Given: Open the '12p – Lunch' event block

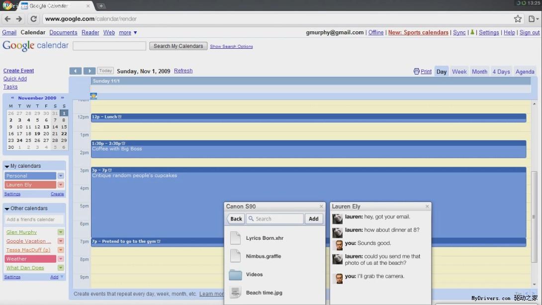Looking at the screenshot, I should tap(308, 117).
